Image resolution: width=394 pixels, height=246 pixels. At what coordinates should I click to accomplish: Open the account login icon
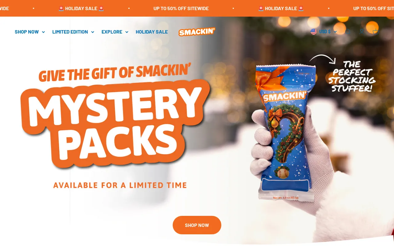click(x=362, y=32)
